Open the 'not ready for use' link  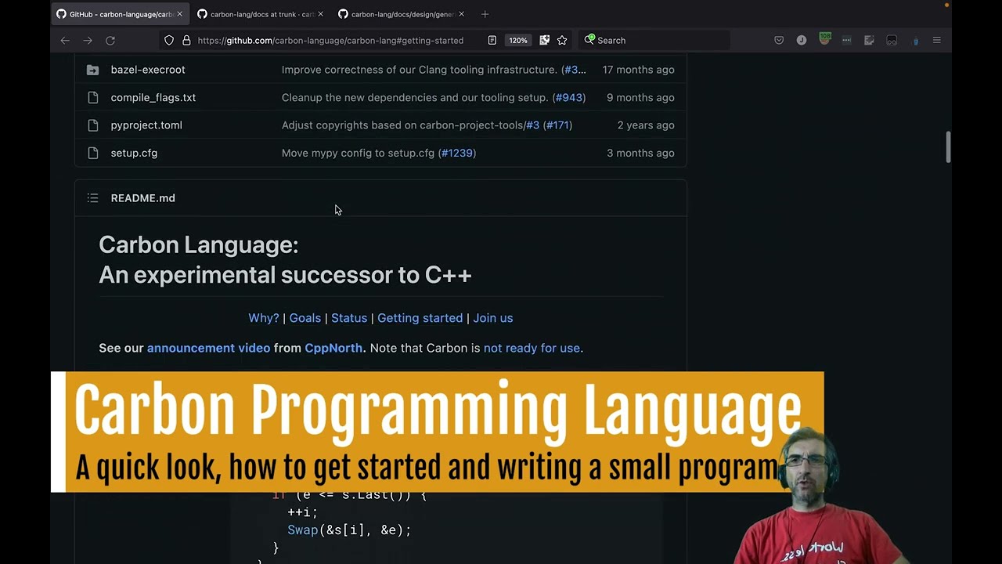click(x=532, y=348)
